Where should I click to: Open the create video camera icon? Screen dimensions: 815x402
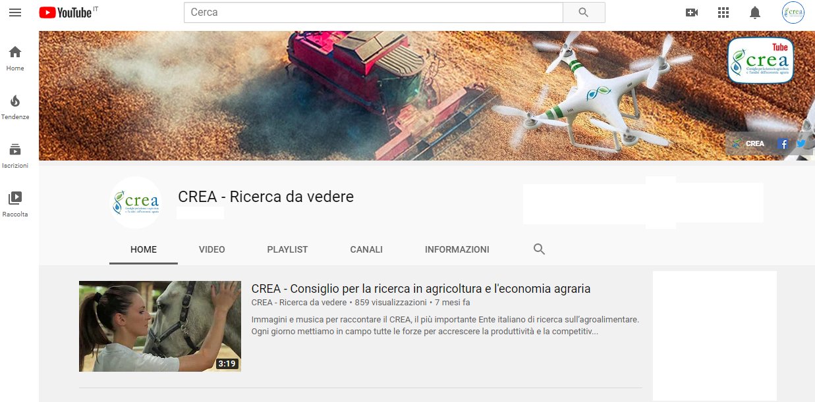point(691,13)
